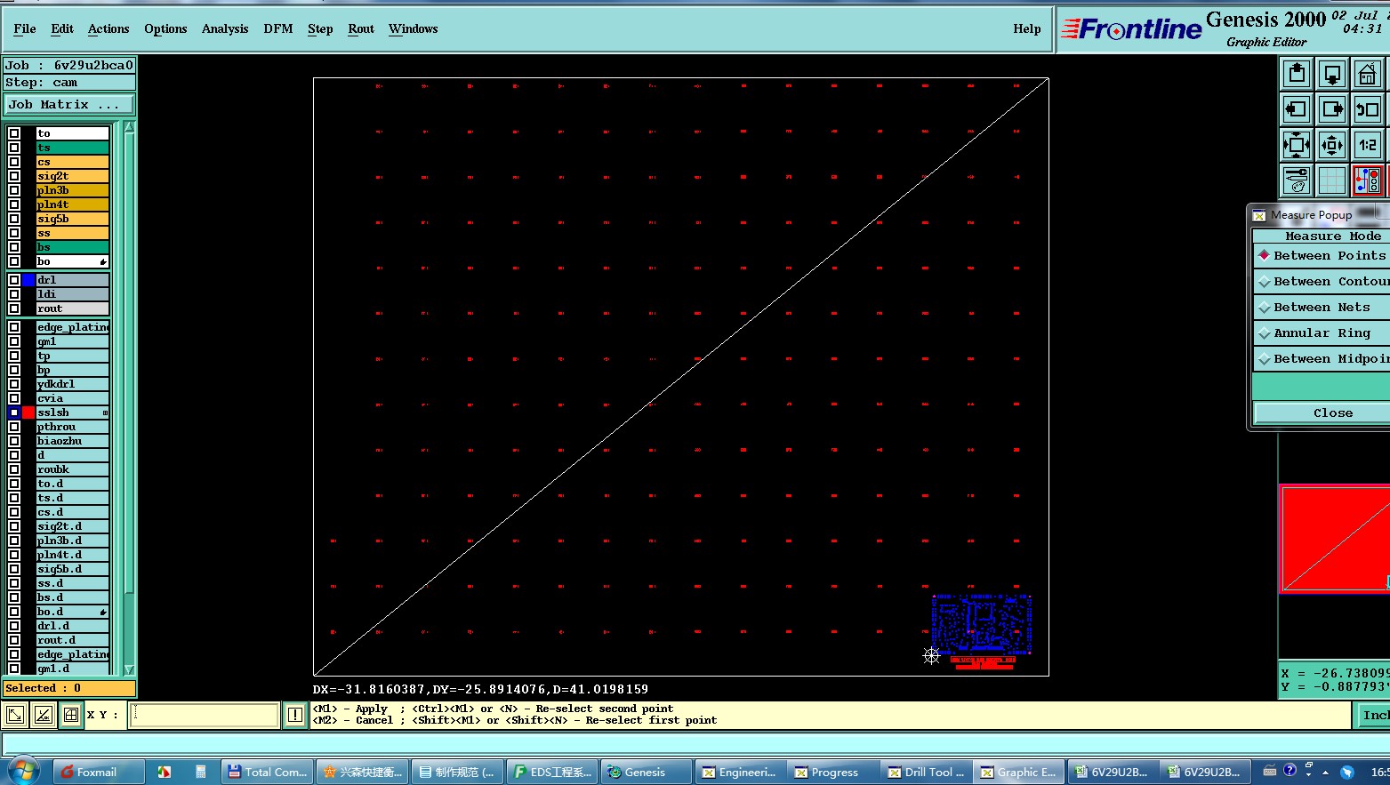
Task: Select the pln3b layer name
Action: click(x=73, y=190)
